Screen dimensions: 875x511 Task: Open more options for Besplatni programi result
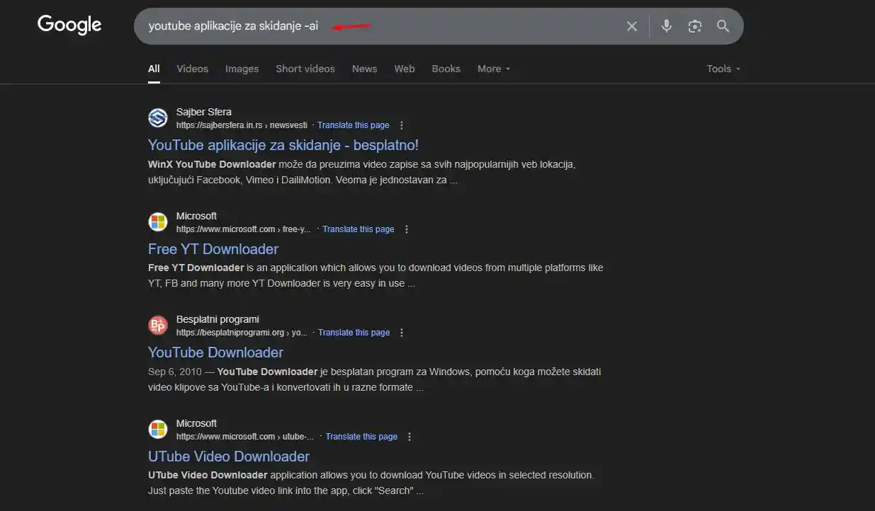point(402,333)
